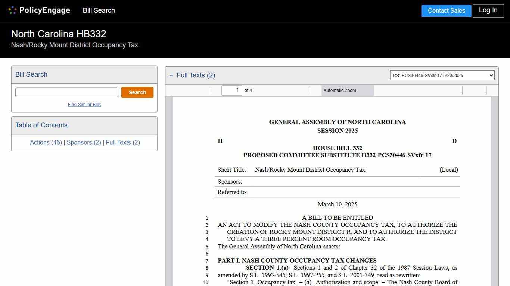Viewport: 510px width, 286px height.
Task: Click the chevron on the document version selector
Action: pyautogui.click(x=490, y=75)
